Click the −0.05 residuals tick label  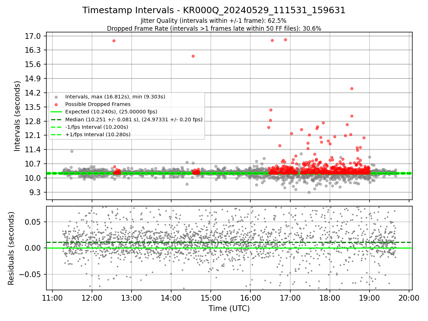coord(30,274)
